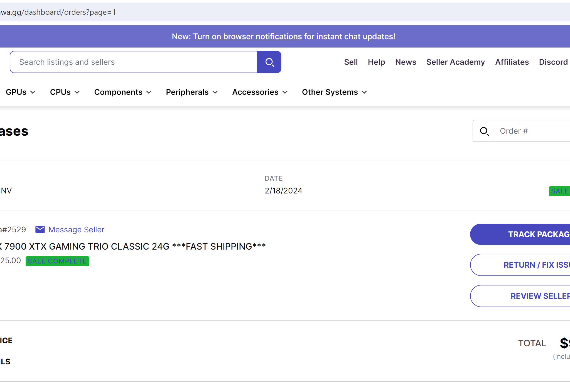
Task: Expand the Accessories dropdown
Action: point(260,92)
